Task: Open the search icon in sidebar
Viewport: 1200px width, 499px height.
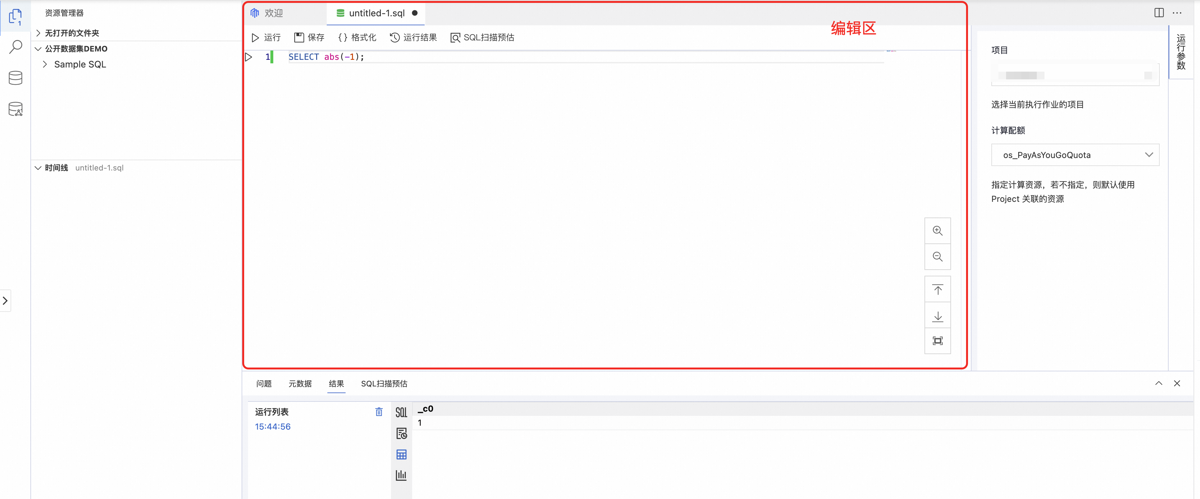Action: click(x=15, y=47)
